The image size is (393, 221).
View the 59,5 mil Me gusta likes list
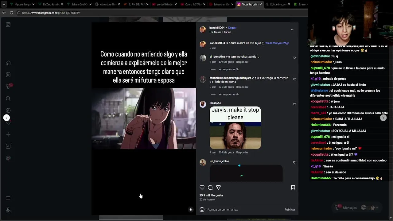pyautogui.click(x=211, y=196)
